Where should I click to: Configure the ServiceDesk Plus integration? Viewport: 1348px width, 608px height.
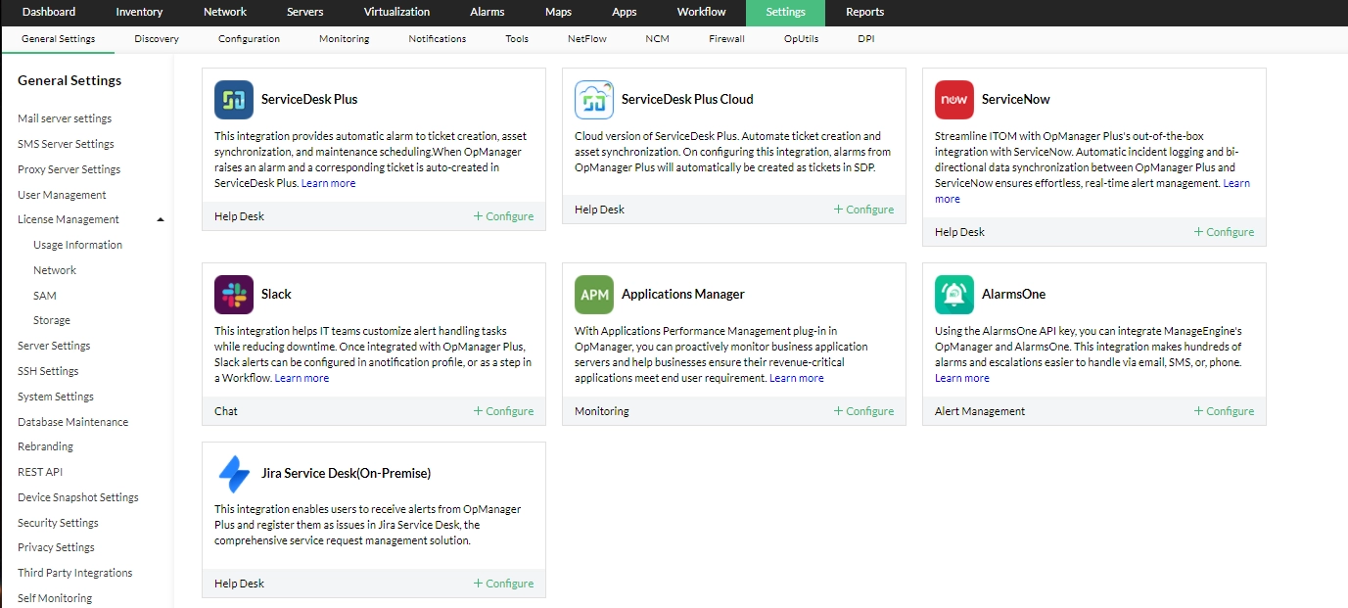coord(504,216)
